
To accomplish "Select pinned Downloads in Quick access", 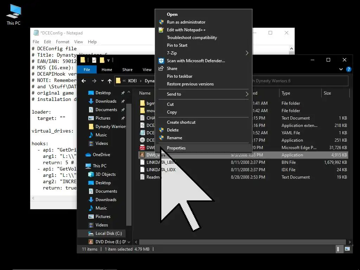I will coord(102,101).
